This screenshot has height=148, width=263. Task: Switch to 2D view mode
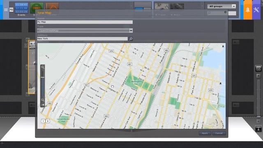pos(258,69)
